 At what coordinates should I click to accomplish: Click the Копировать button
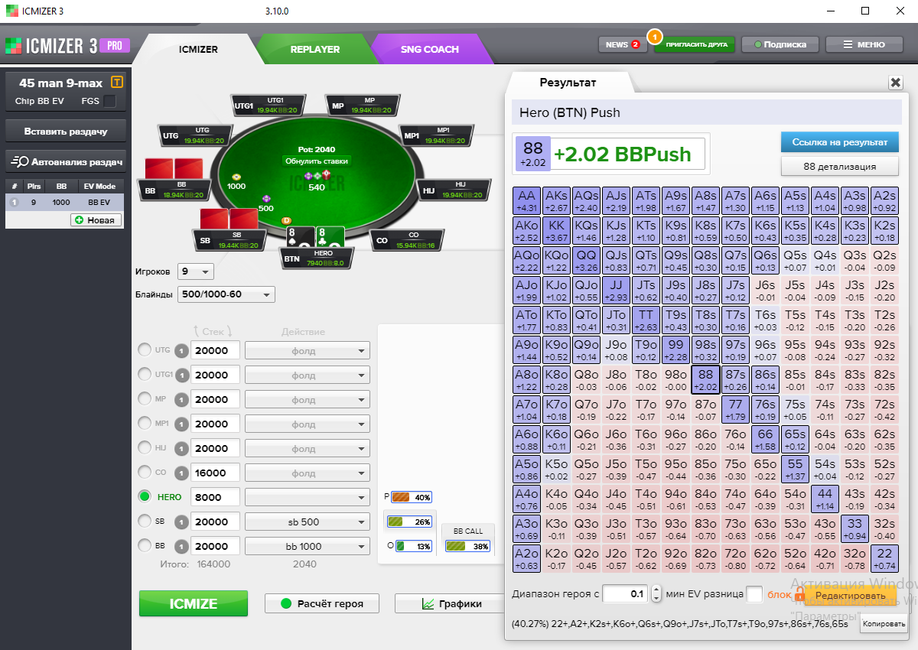(x=882, y=625)
